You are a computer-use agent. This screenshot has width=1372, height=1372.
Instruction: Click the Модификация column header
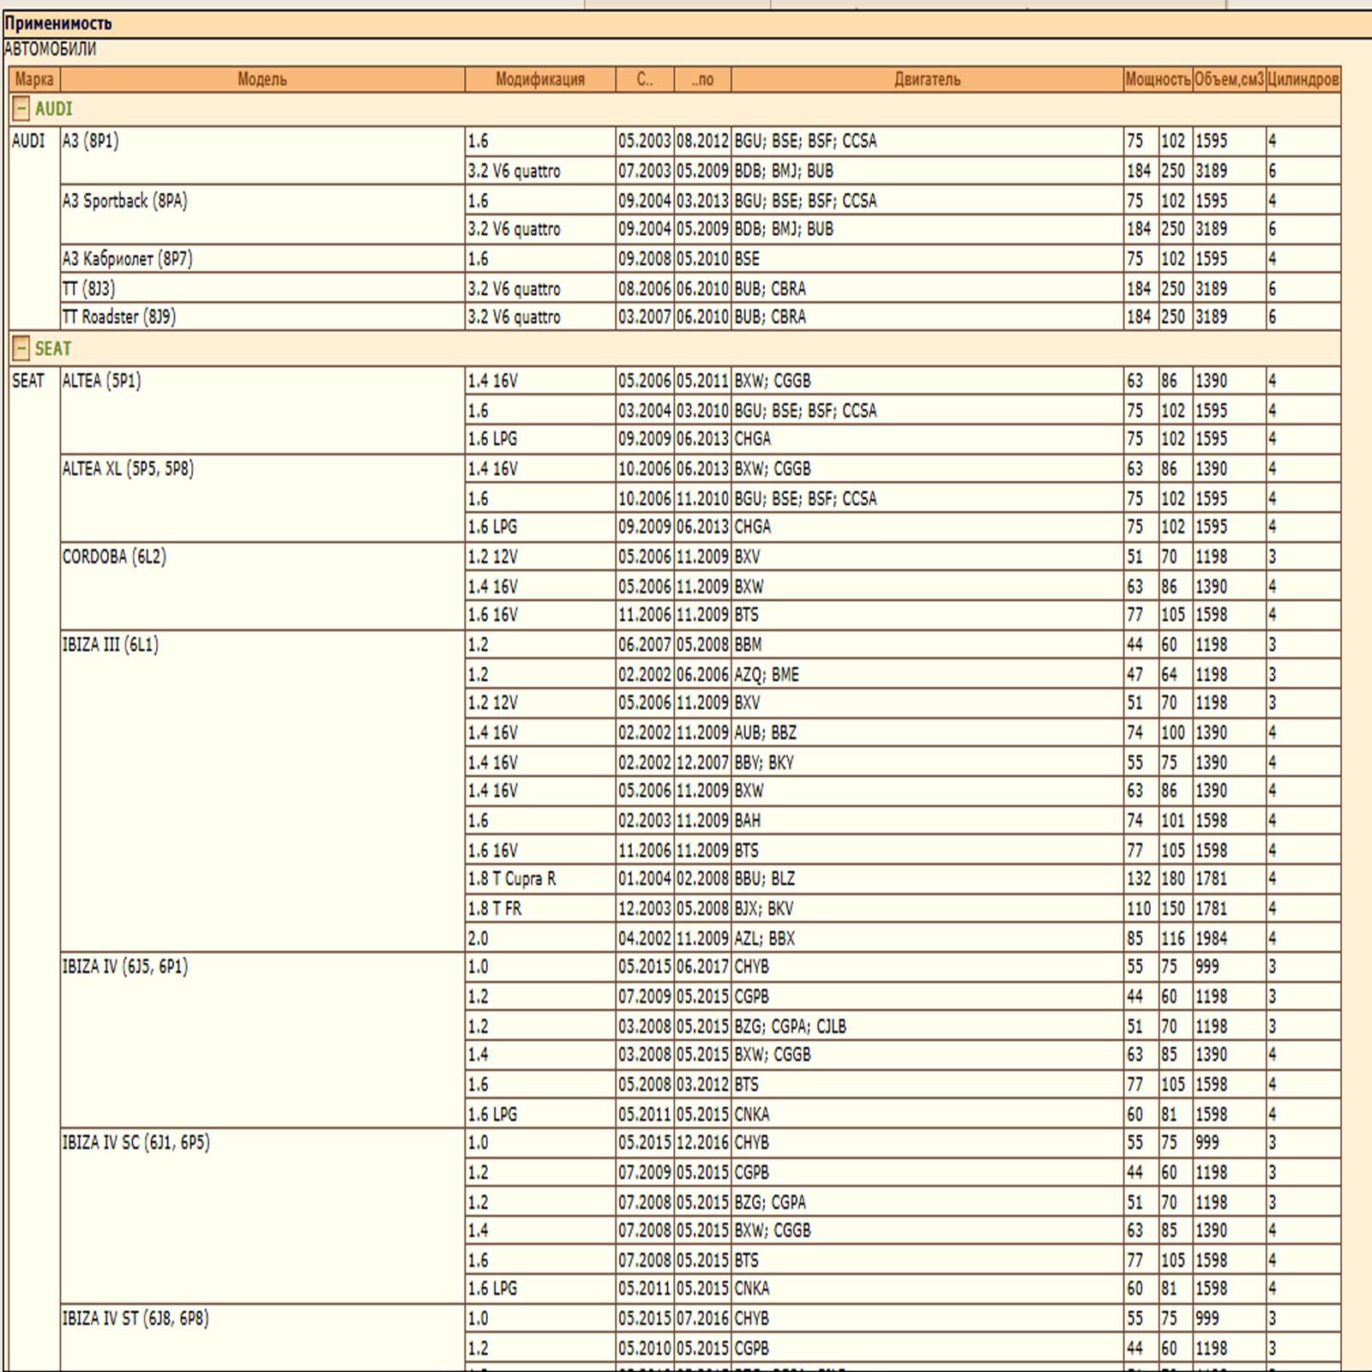pos(539,80)
